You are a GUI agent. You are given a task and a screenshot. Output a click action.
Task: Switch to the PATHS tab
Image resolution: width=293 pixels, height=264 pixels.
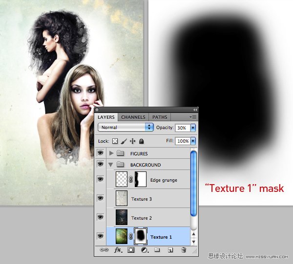point(160,117)
